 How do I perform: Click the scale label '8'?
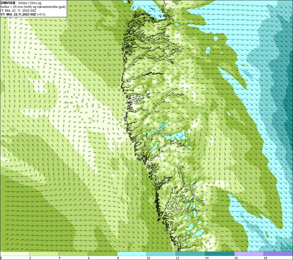118,258
